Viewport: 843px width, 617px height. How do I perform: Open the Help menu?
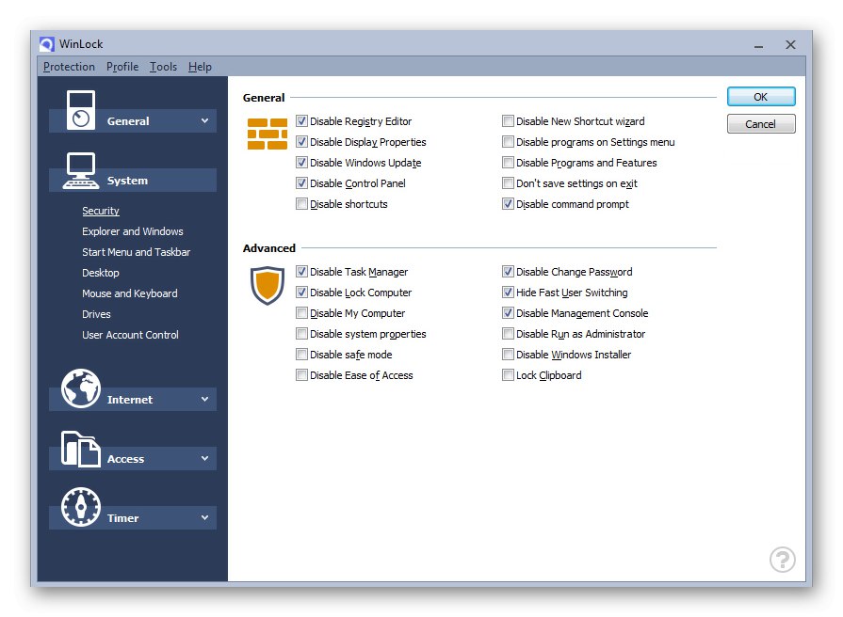pyautogui.click(x=200, y=67)
